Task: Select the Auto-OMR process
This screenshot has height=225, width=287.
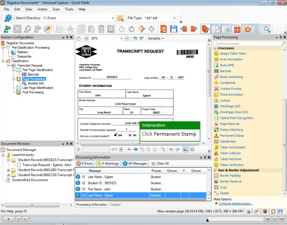Action: click(x=227, y=65)
